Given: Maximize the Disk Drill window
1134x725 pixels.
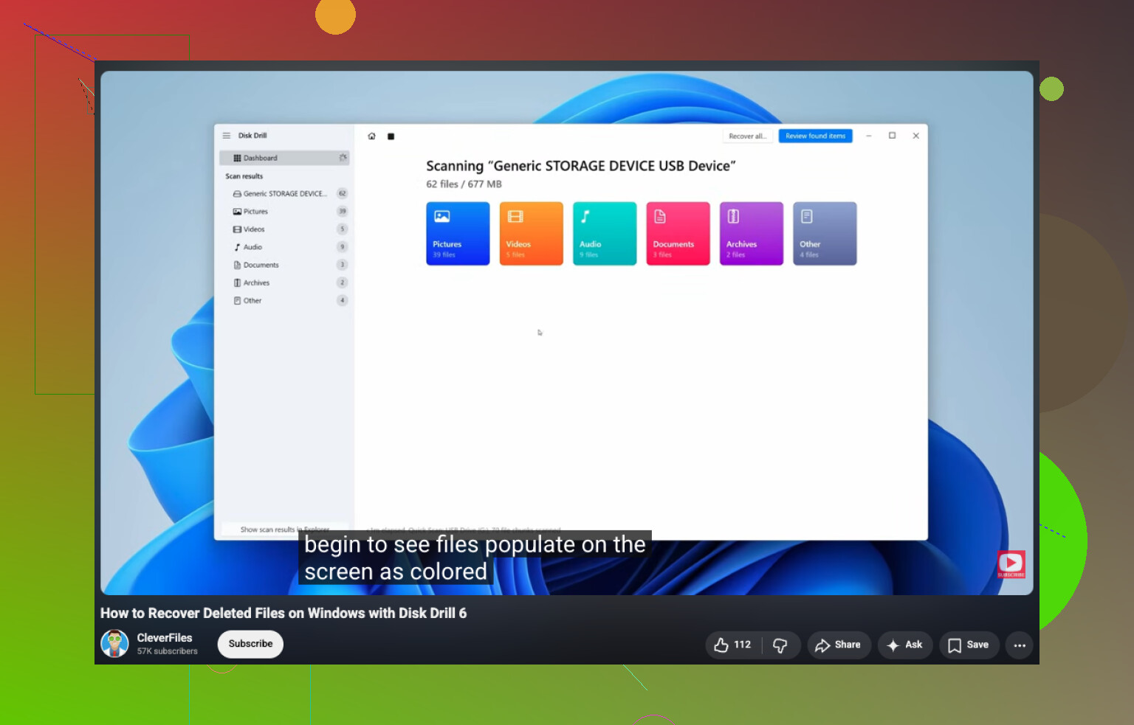Looking at the screenshot, I should coord(892,136).
